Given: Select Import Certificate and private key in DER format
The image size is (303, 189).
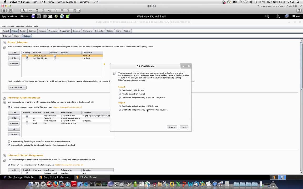Looking at the screenshot, I should 120,106.
